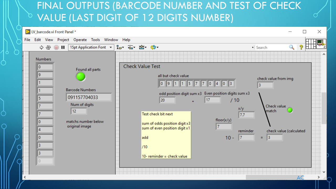Screen dimensions: 336x189
Task: Click the LabVIEW title bar application icon
Action: (x=28, y=31)
